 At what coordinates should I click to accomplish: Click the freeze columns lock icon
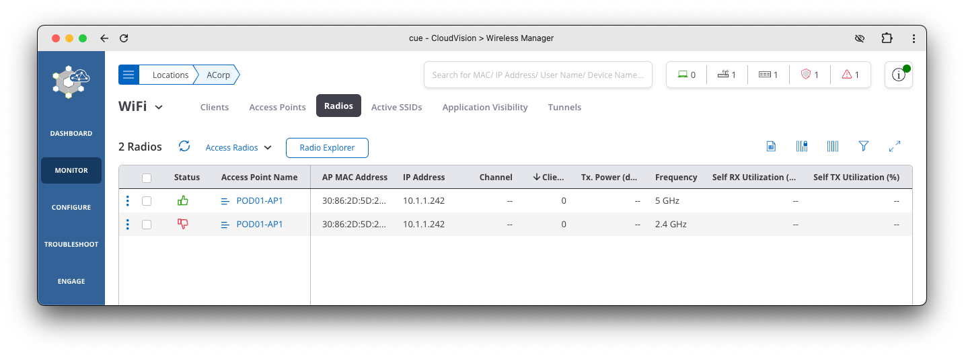pyautogui.click(x=801, y=146)
